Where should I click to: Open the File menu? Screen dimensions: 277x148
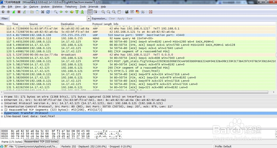point(3,7)
